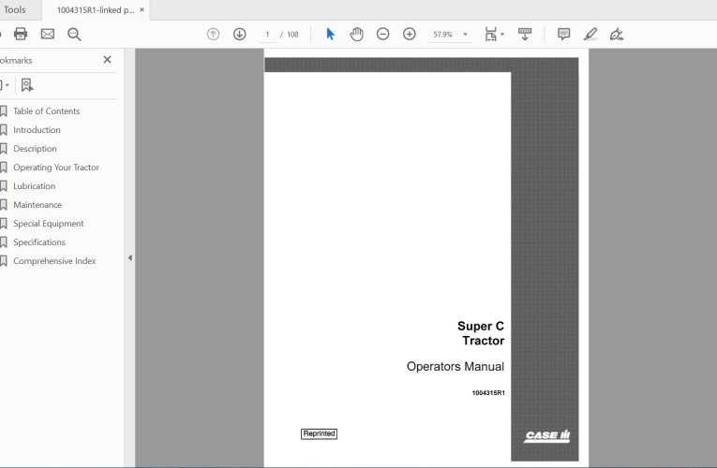Activate the Hand pan tool

pyautogui.click(x=357, y=35)
